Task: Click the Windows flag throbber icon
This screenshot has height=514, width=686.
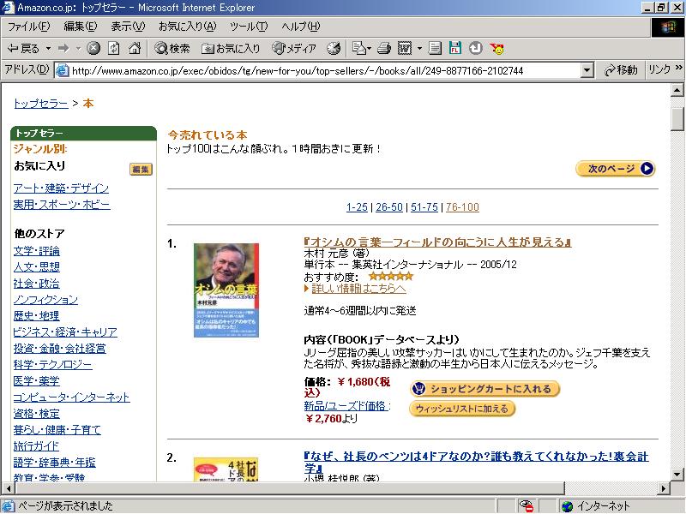Action: (x=668, y=27)
